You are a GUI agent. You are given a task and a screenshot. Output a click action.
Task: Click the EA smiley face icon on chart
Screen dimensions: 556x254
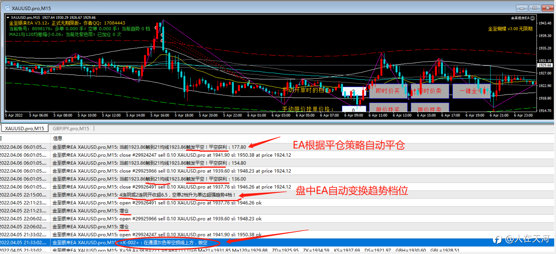[532, 18]
